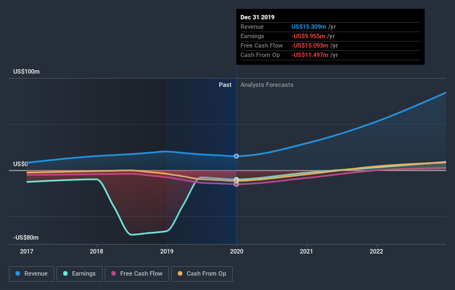The image size is (455, 290).
Task: Click the -US$11.497m cash from op value
Action: [310, 55]
